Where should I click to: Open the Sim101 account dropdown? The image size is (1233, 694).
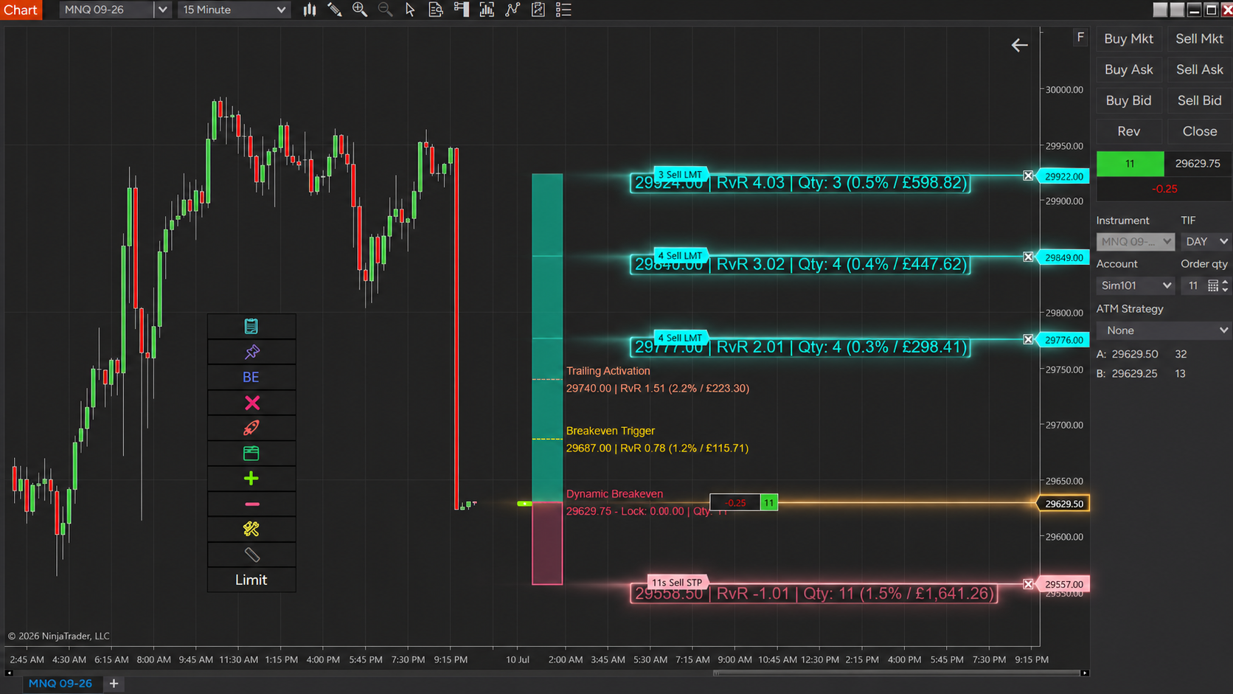click(x=1135, y=285)
